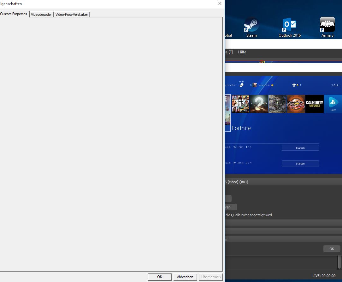Screen dimensions: 342x282
Task: Click the Grand Theft Auto V game tile
Action: coord(240,104)
